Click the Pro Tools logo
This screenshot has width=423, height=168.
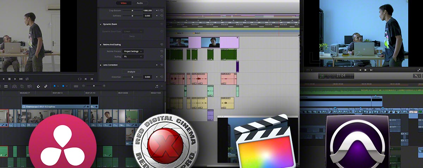pyautogui.click(x=357, y=142)
